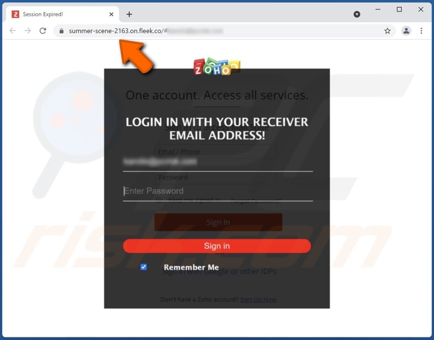The image size is (434, 340).
Task: Click the blurred email address field
Action: [x=218, y=162]
